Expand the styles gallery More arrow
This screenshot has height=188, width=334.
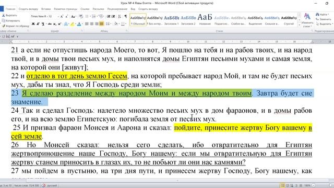299,25
